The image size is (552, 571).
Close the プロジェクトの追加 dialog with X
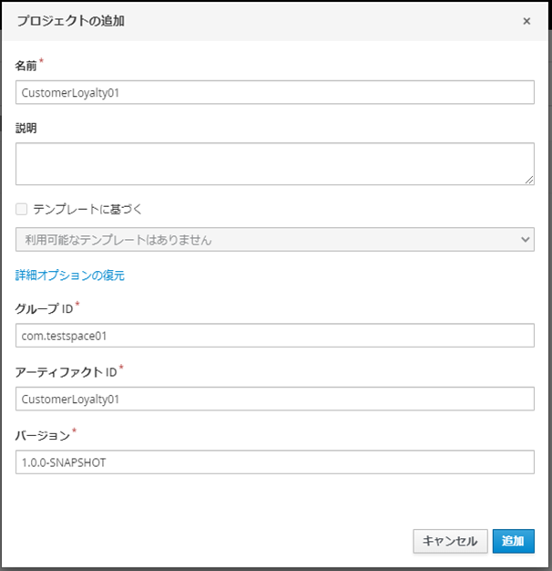[526, 21]
